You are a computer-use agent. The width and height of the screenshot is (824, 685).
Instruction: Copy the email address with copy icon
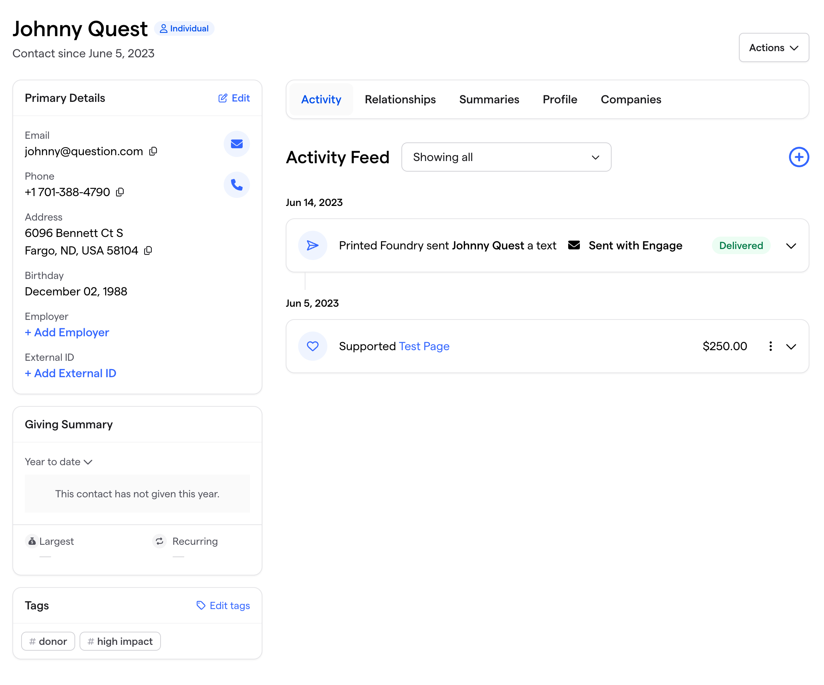(x=153, y=152)
